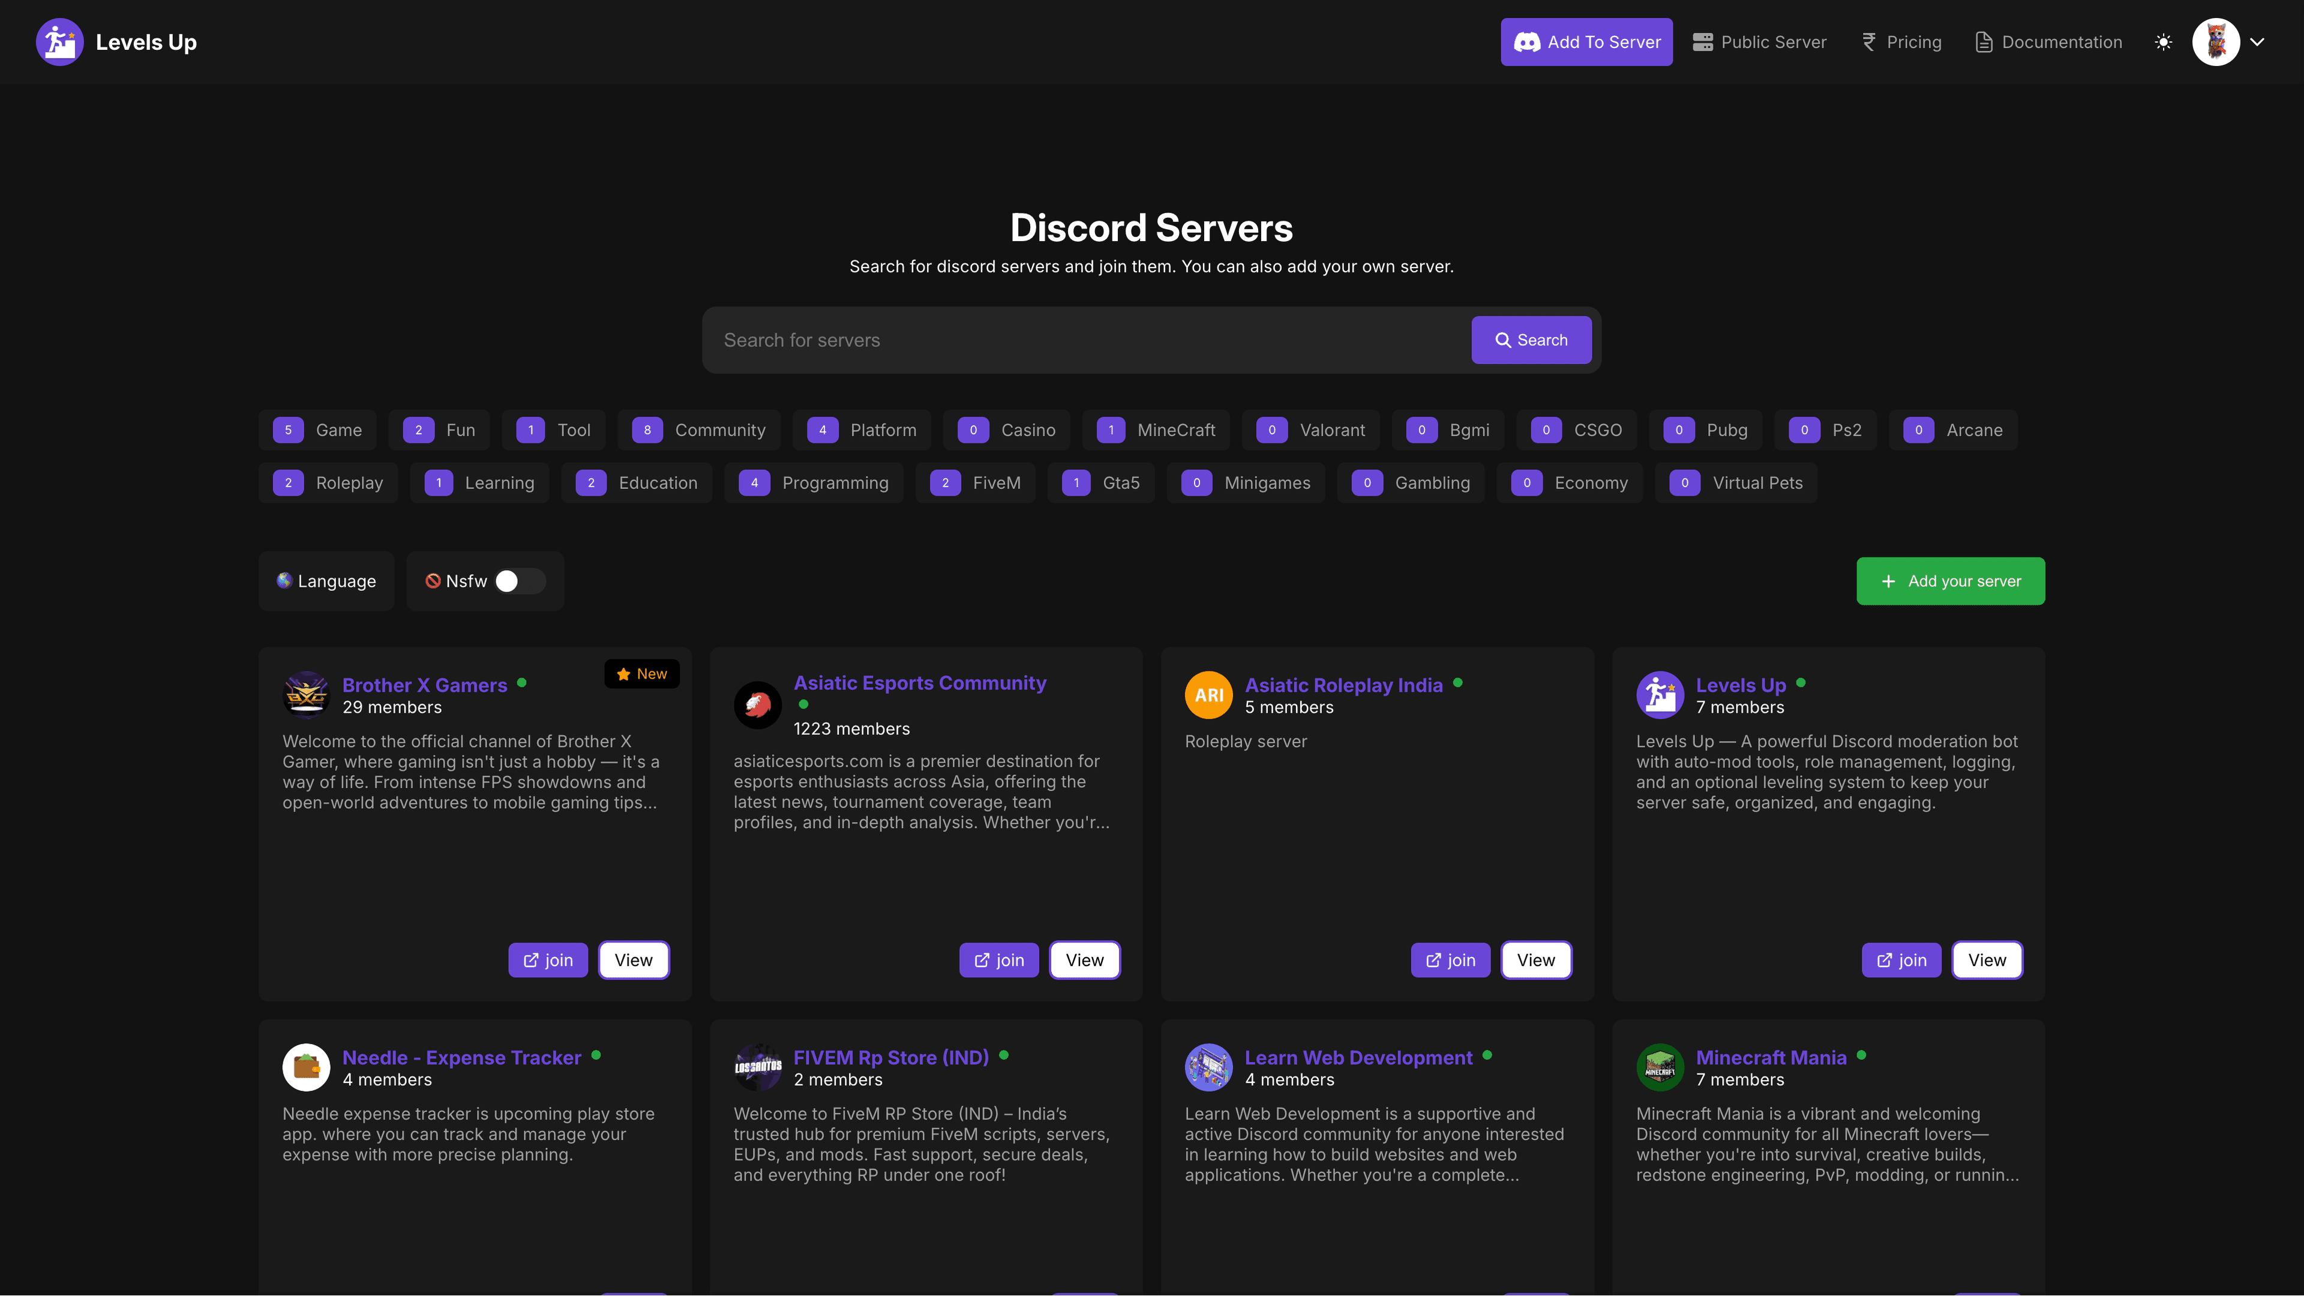Screen dimensions: 2304x1296
Task: Select the MineCraft tag
Action: pos(1156,430)
